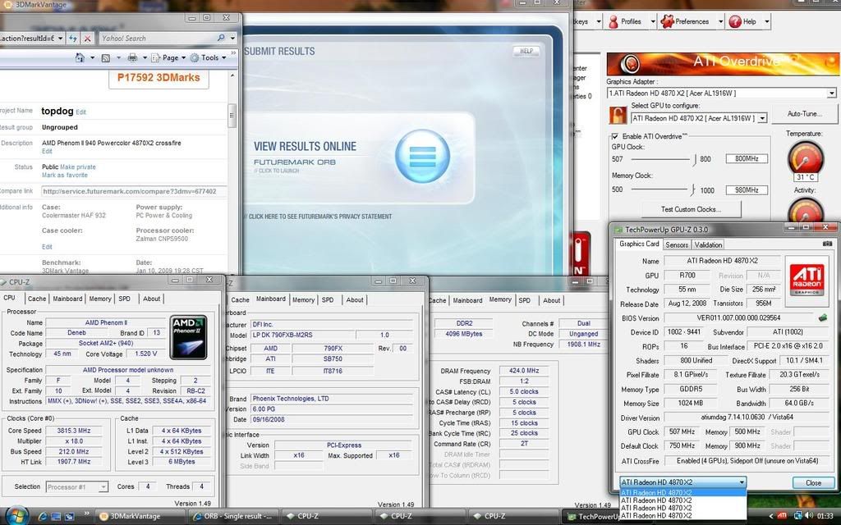Click the compare link URL field

[134, 191]
